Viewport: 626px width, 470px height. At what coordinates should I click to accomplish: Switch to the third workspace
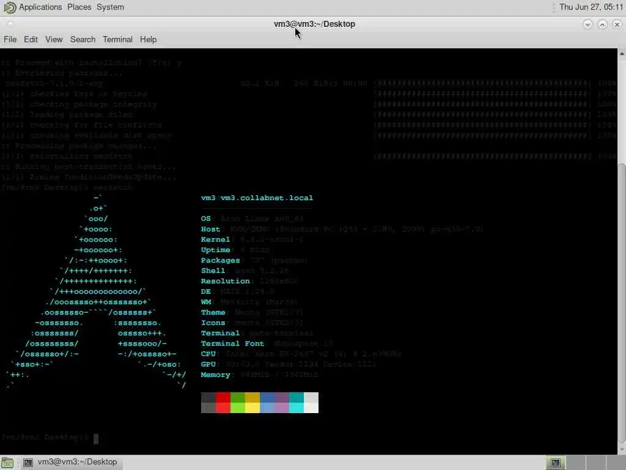(x=595, y=463)
